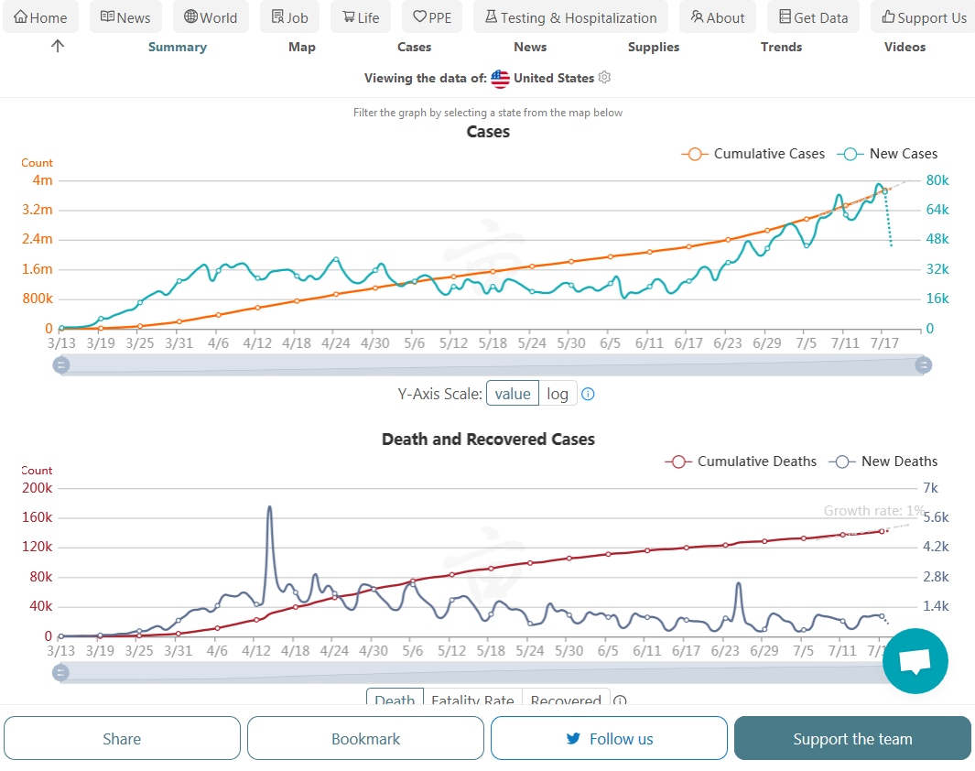Open the Life page with cart icon
The height and width of the screenshot is (771, 975).
(361, 17)
